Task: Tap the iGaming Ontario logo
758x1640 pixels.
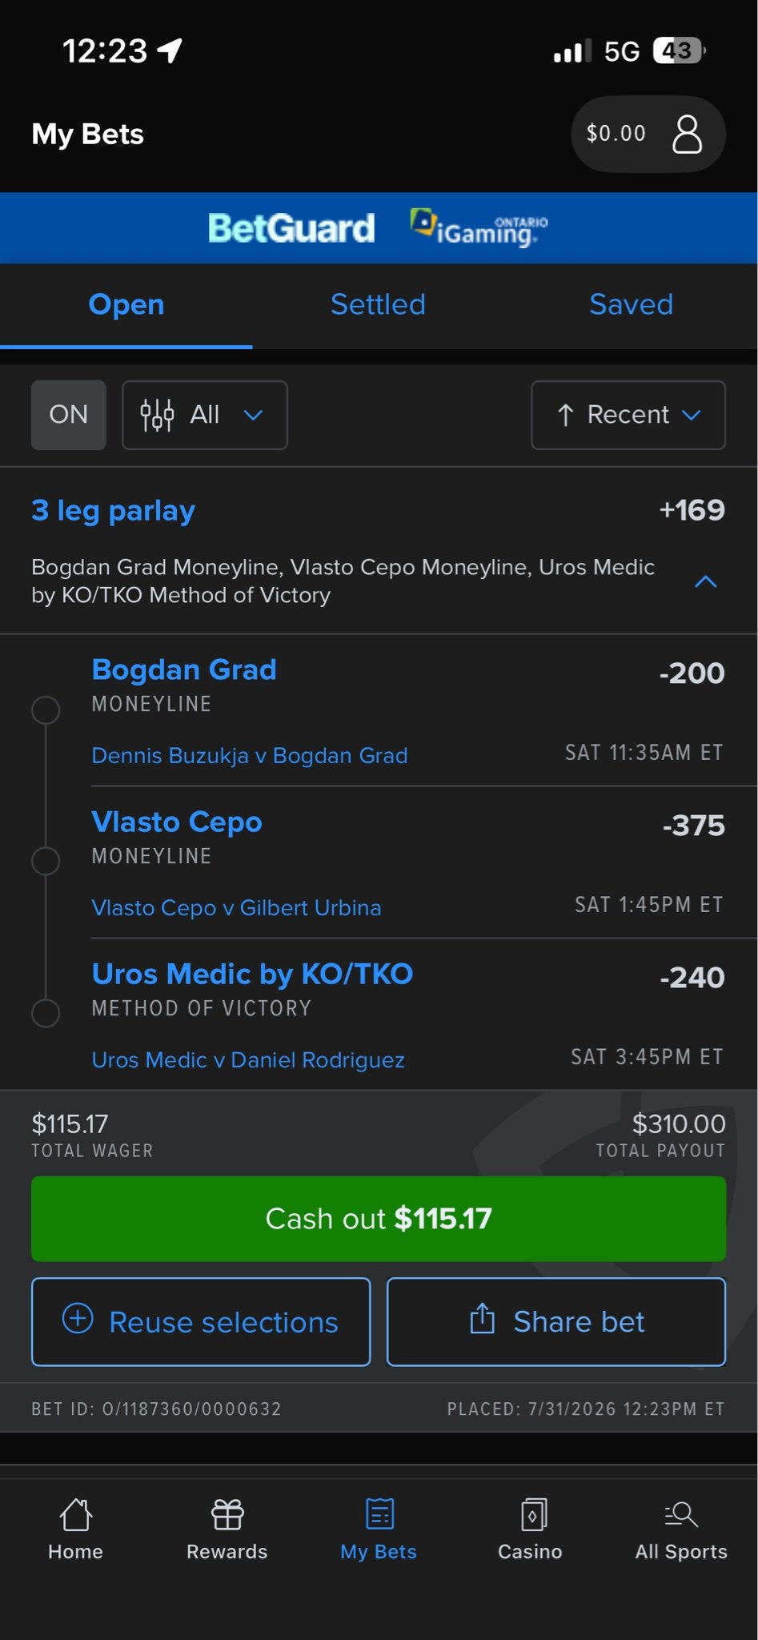Action: point(479,228)
